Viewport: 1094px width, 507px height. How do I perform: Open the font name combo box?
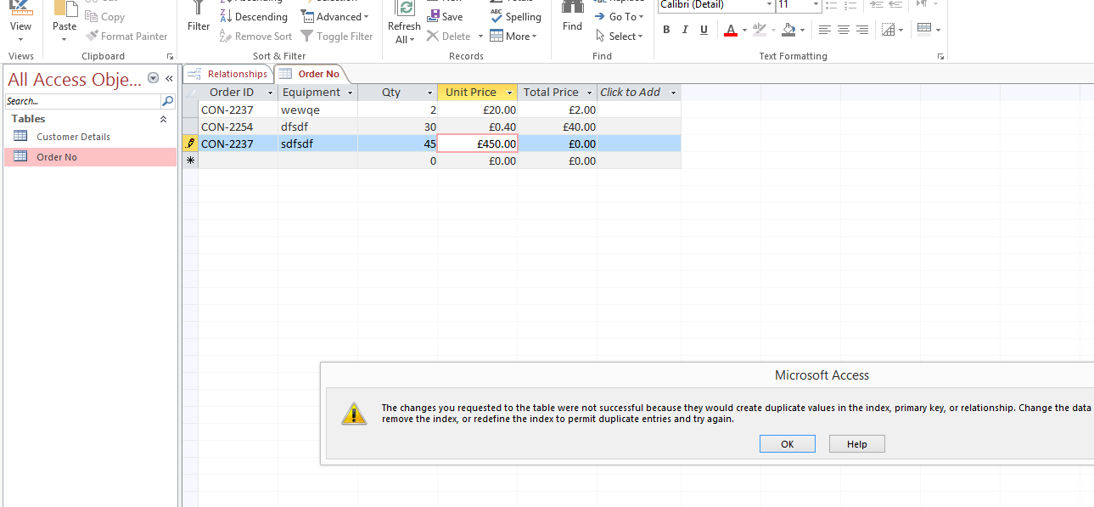click(x=716, y=5)
